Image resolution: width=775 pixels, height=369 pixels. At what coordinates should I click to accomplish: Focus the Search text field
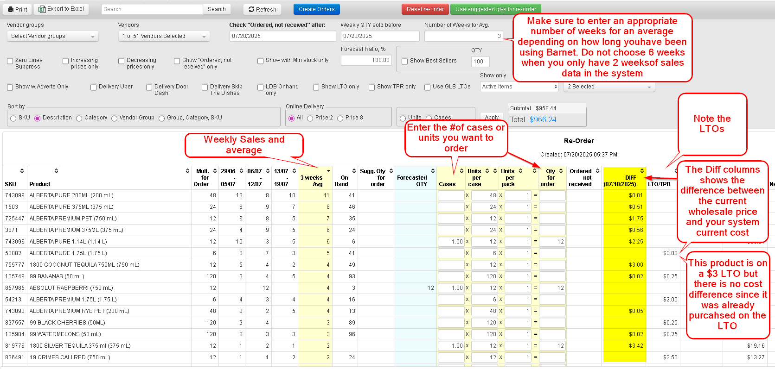[x=152, y=9]
